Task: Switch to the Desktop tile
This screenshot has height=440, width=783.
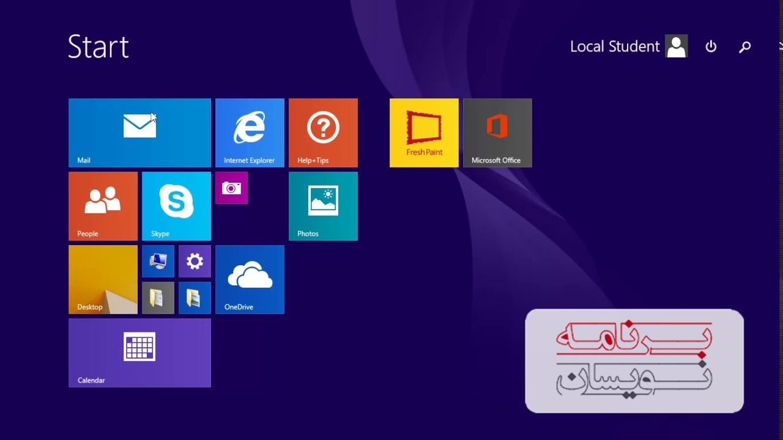Action: pyautogui.click(x=103, y=279)
